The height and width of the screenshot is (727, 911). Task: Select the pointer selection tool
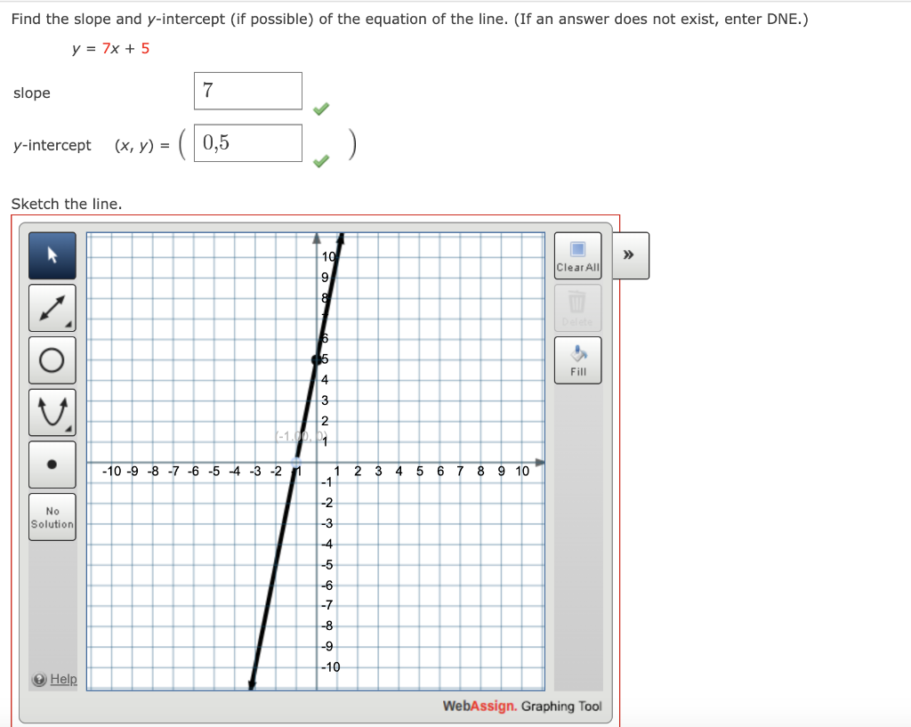click(x=52, y=255)
